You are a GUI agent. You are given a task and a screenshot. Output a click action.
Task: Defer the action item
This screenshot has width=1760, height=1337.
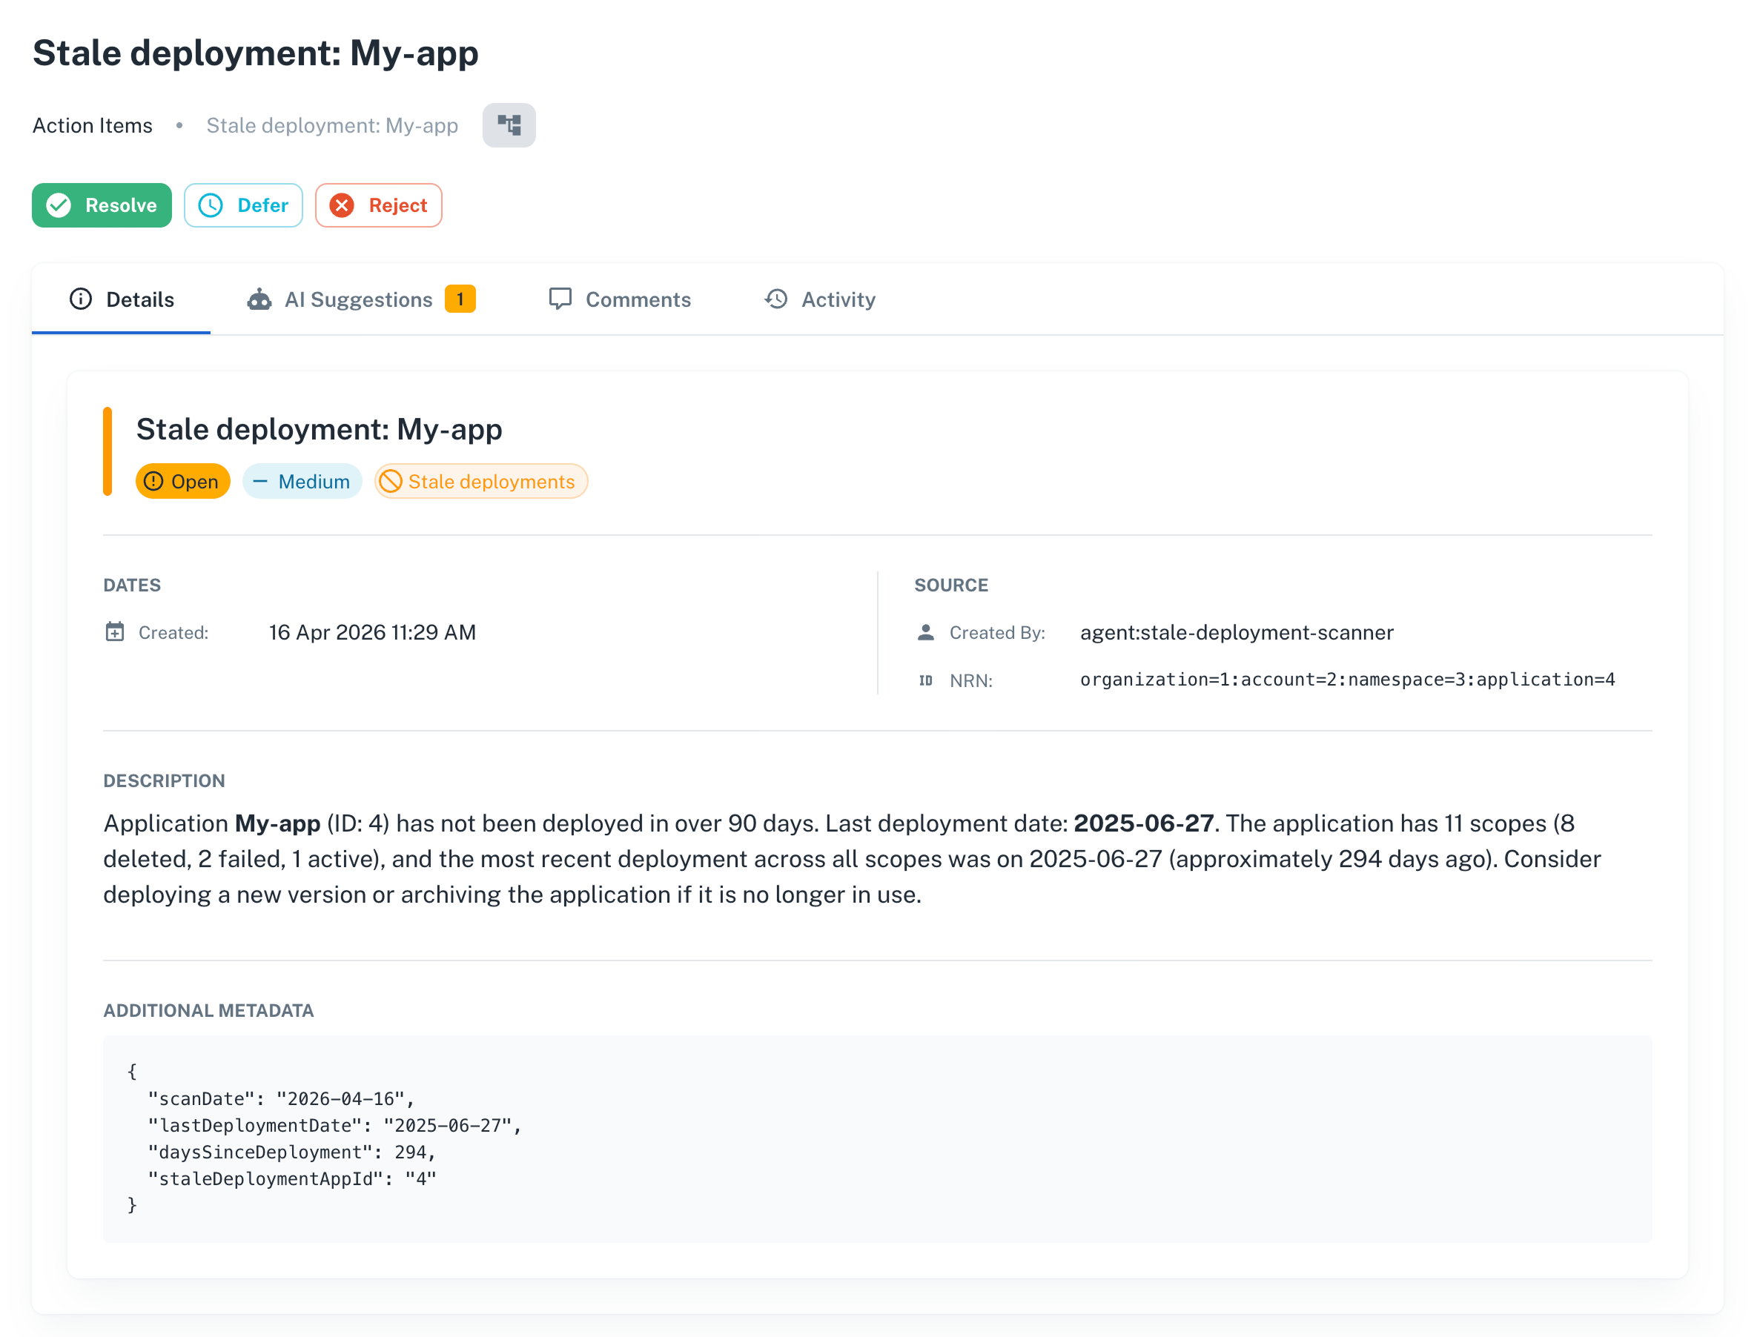point(242,205)
